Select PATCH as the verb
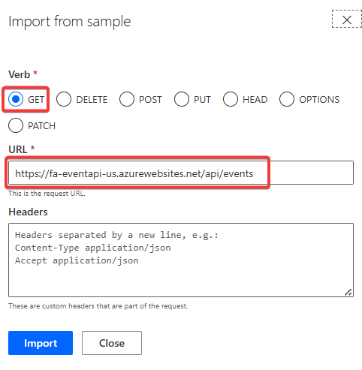362x370 pixels. pos(16,125)
